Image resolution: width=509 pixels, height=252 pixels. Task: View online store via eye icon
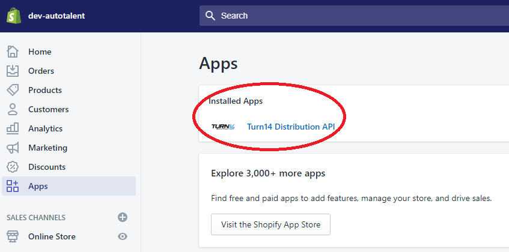coord(123,236)
